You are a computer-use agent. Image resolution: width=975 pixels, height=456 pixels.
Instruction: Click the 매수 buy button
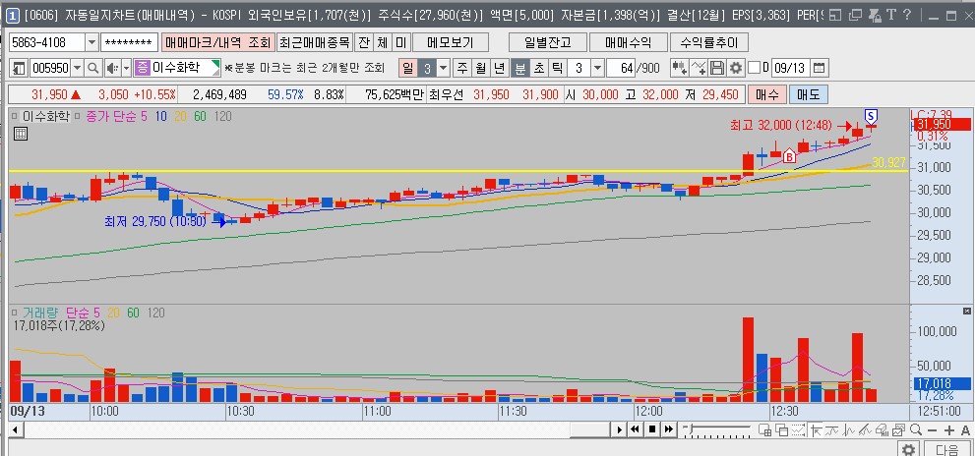click(766, 94)
